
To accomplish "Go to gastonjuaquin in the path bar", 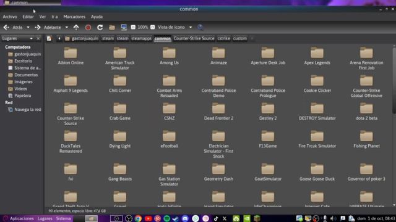I will coord(82,38).
